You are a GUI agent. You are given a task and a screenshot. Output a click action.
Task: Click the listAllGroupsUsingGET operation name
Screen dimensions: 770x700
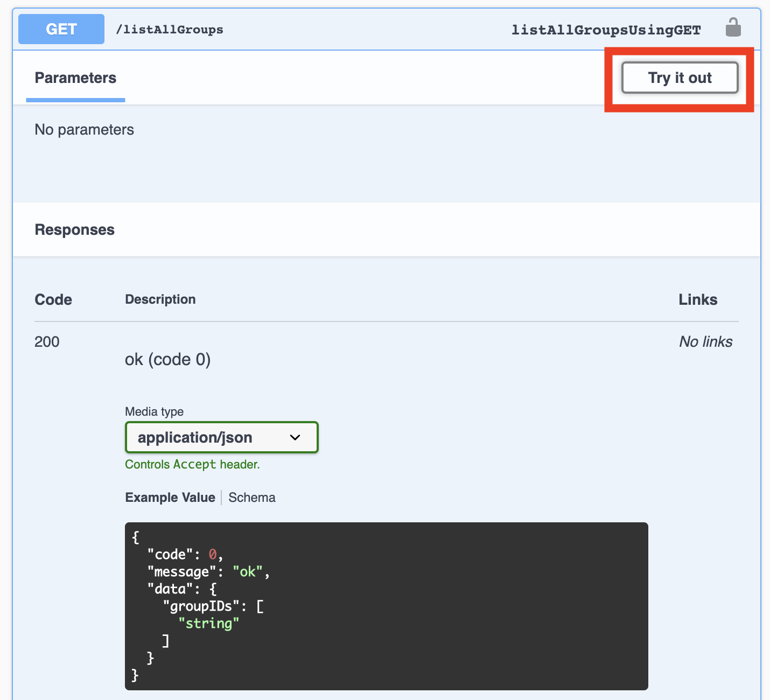point(606,30)
